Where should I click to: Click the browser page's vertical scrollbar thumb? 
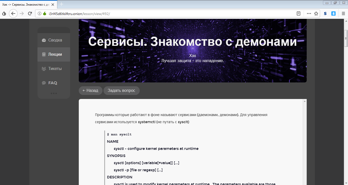pos(346,38)
